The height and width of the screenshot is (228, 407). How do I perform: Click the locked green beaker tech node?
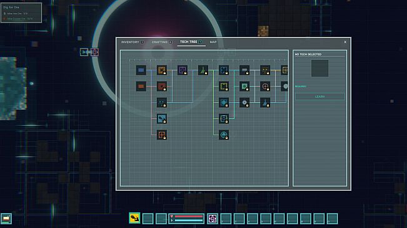tap(203, 70)
